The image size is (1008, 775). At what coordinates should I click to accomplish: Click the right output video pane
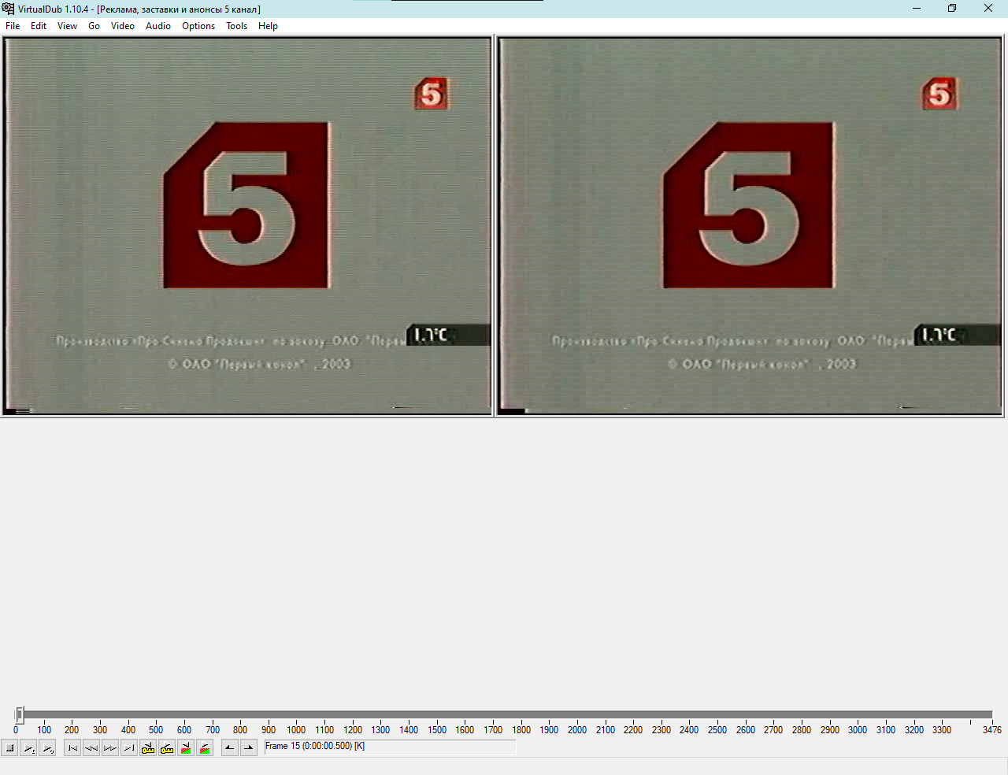(750, 226)
